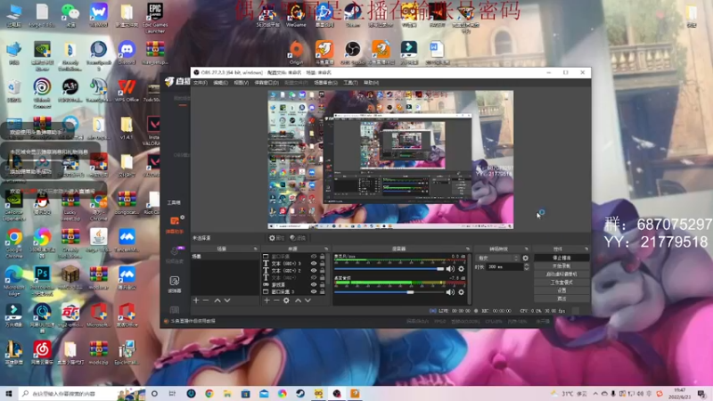713x401 pixels.
Task: Click the transition duration stepper arrows
Action: pyautogui.click(x=527, y=266)
